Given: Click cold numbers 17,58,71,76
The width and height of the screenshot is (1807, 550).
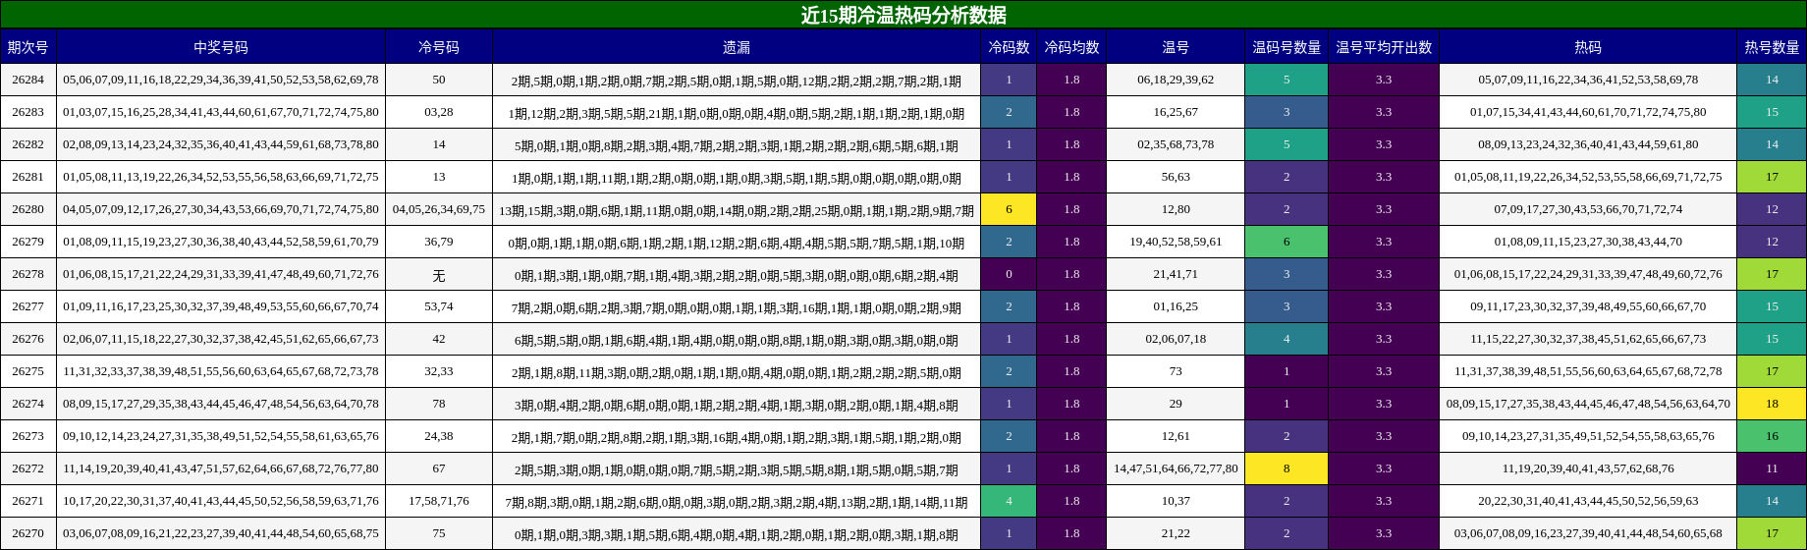Looking at the screenshot, I should point(439,501).
